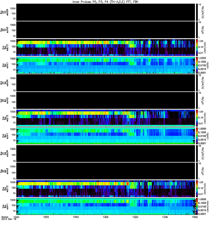
Task: Click the <|nT|> unit label beside thd fbk scm1
Action: (208, 136)
